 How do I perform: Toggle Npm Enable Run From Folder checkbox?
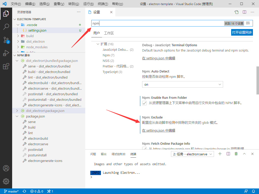(144, 103)
